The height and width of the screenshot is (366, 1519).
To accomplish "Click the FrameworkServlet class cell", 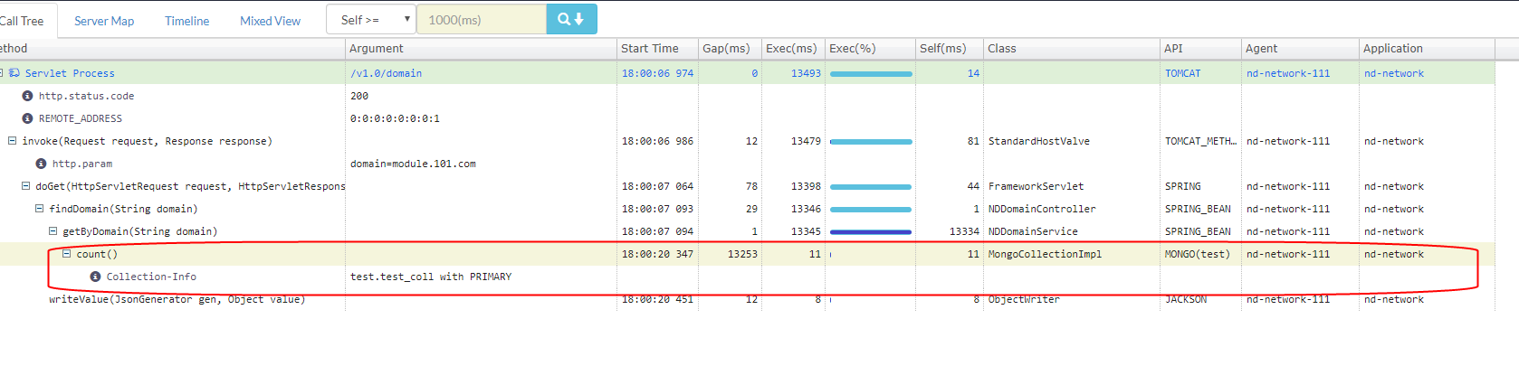I will 1036,186.
